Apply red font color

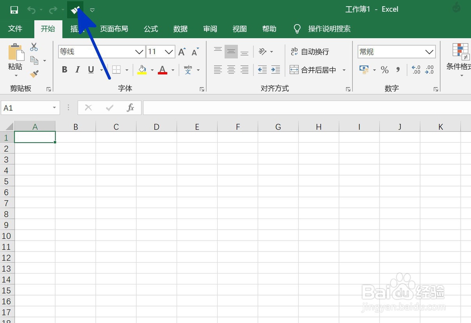[x=162, y=70]
